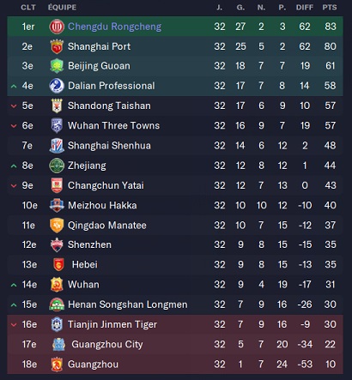Click the Hebei red shield logo
352x380 pixels.
click(x=58, y=264)
